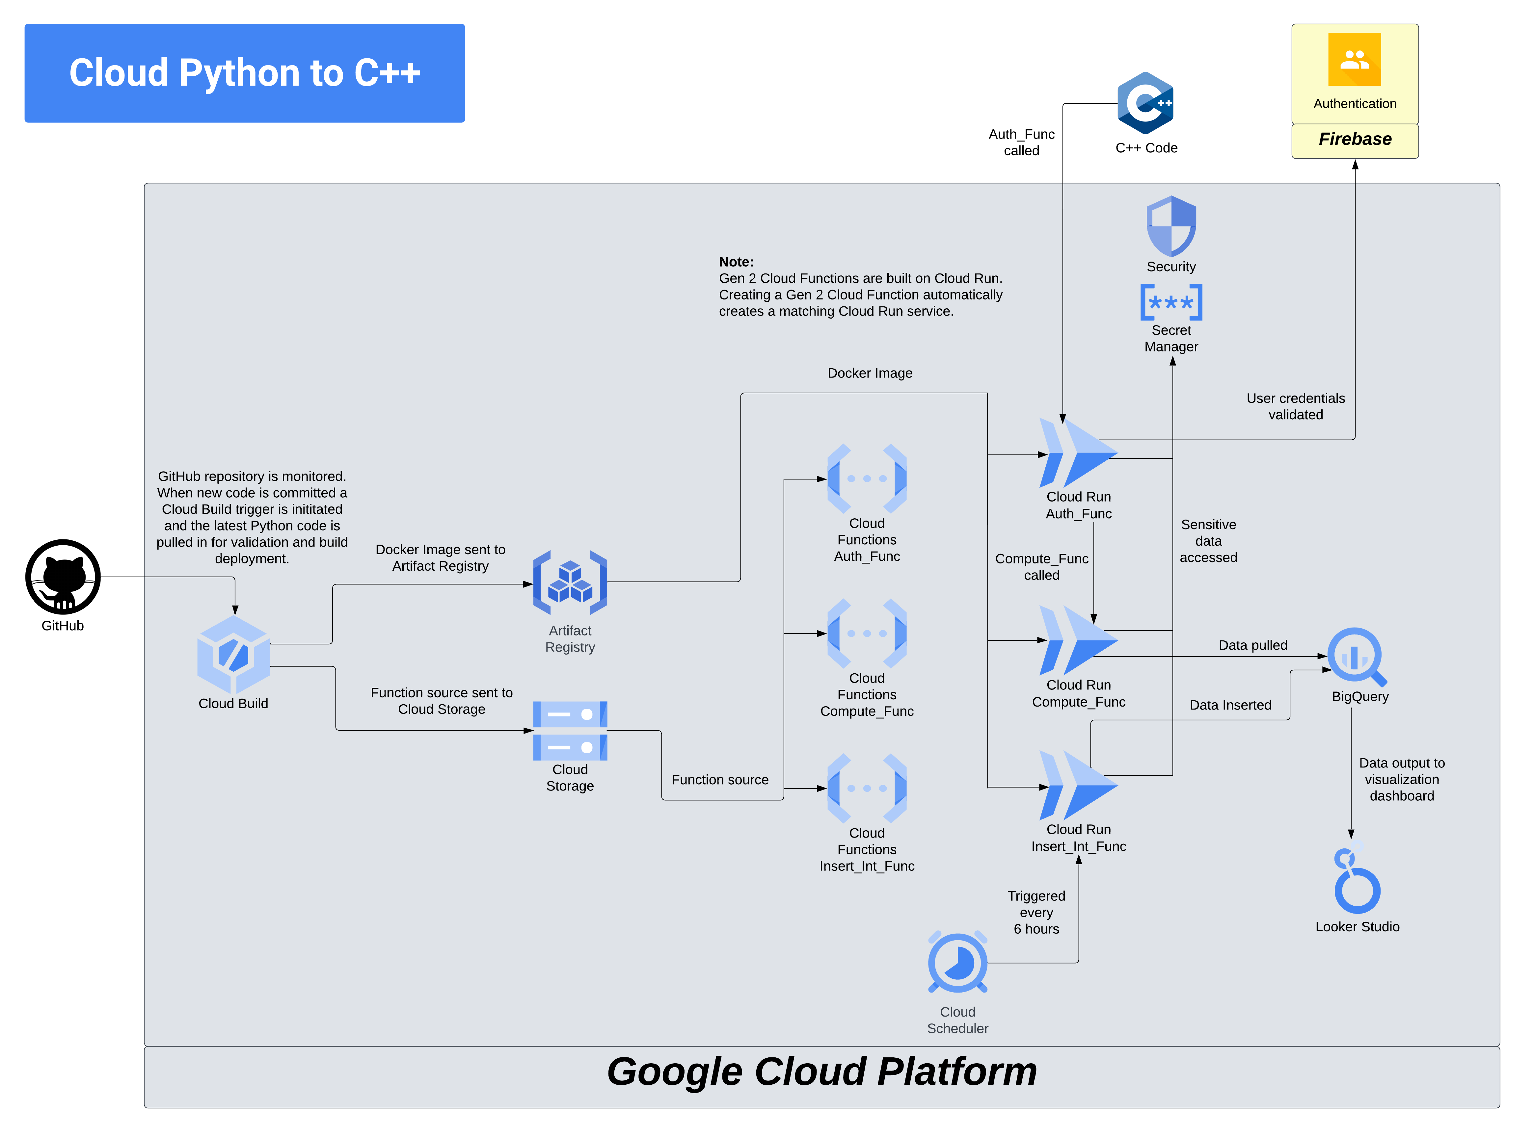Click the GitHub octocat icon
The image size is (1533, 1138).
click(x=63, y=577)
